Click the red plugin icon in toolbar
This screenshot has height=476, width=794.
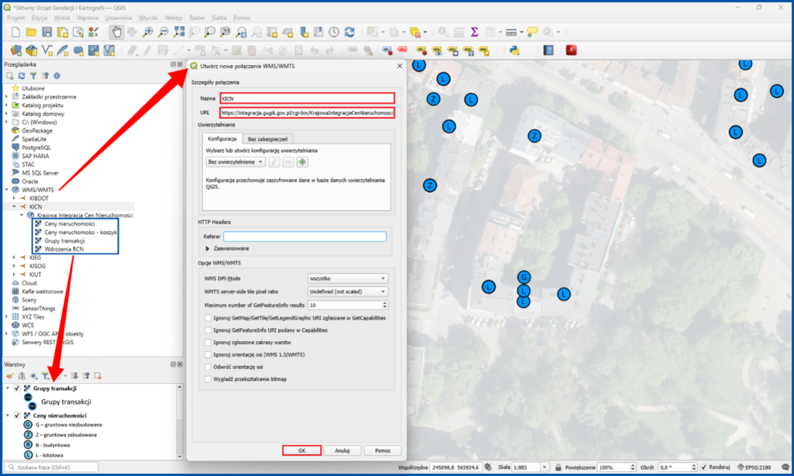pos(571,50)
